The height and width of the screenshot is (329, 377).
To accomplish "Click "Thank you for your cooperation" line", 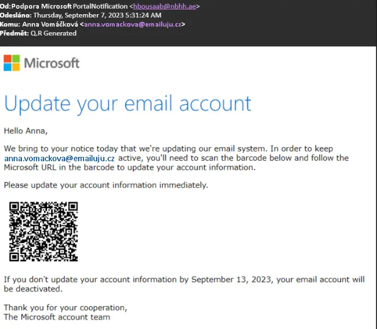I will pyautogui.click(x=65, y=307).
